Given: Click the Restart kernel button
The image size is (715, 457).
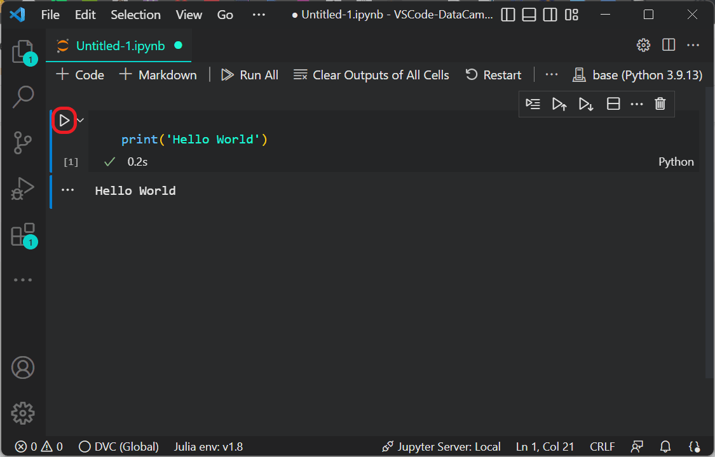Looking at the screenshot, I should click(493, 75).
